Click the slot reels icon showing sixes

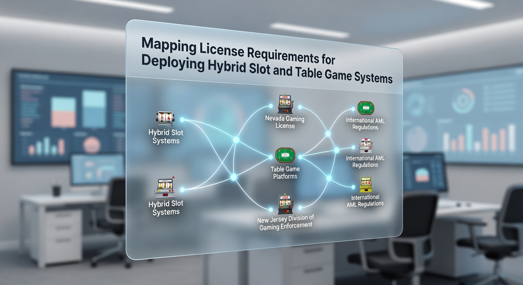click(x=165, y=119)
